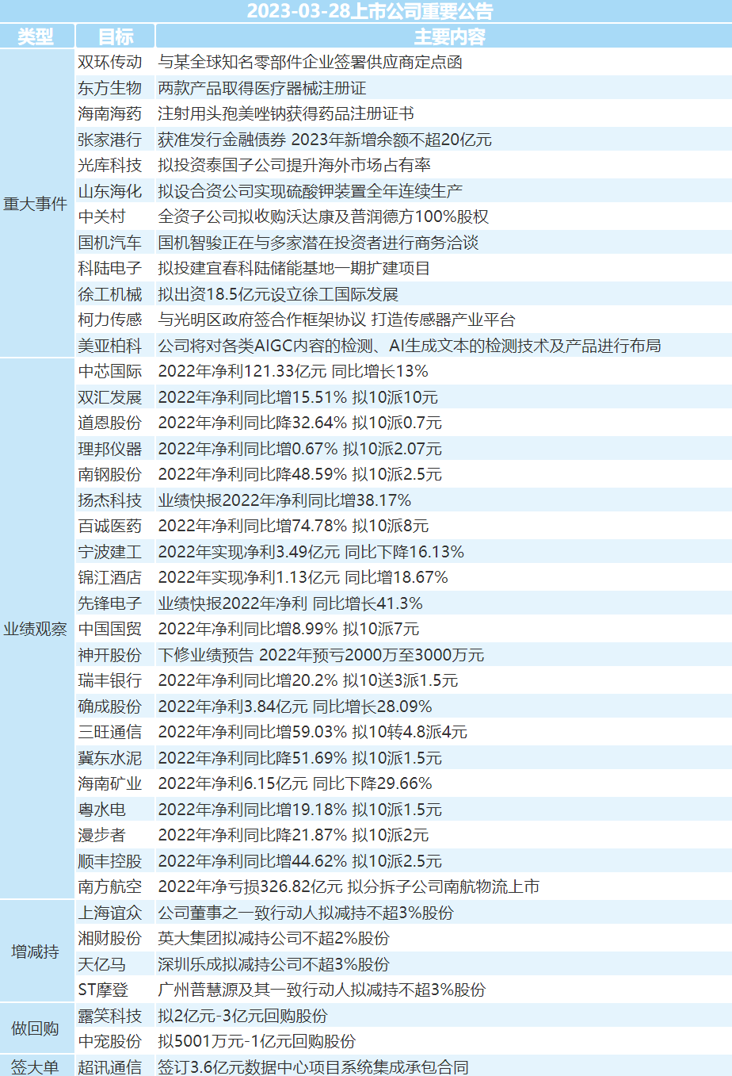Select stock name 瑞丰银行
732x1076 pixels.
pos(110,680)
